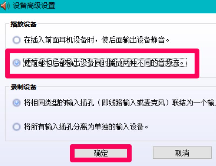The height and width of the screenshot is (166, 216).
Task: Click the 设备高级设置 window title text
Action: 34,6
